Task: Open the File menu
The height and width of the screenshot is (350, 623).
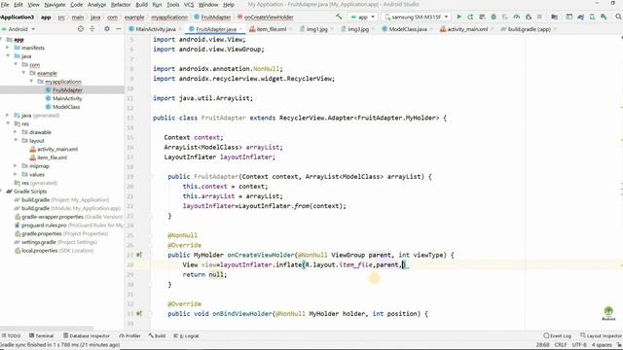Action: (x=5, y=5)
